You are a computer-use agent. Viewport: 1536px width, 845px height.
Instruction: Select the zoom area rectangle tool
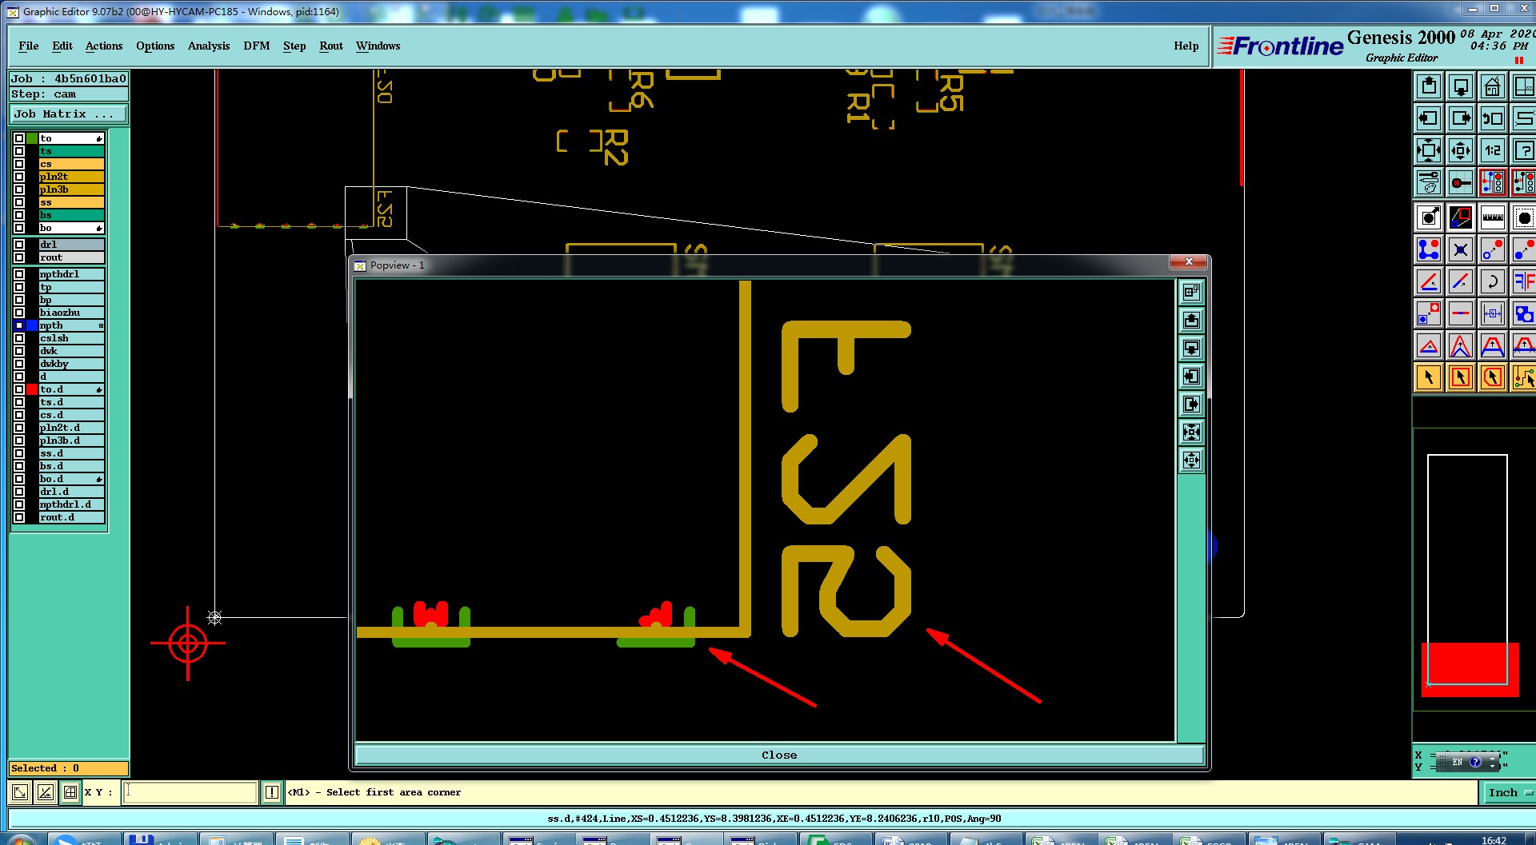coord(1461,217)
